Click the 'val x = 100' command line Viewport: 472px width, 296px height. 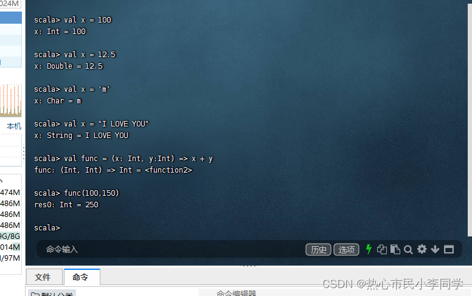72,20
